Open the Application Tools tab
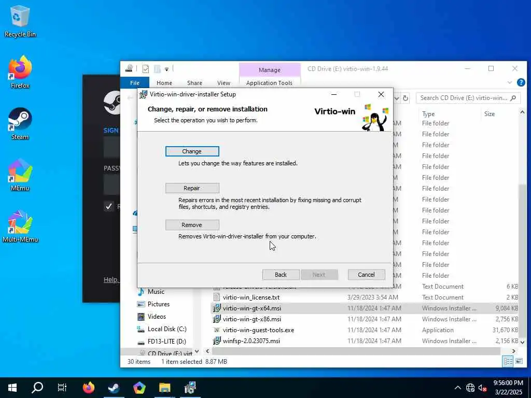 [x=270, y=83]
